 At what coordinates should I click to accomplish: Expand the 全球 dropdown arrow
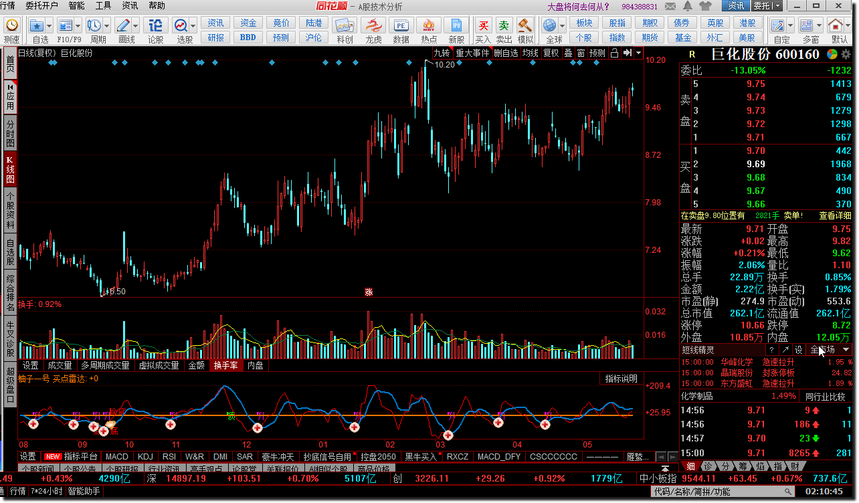click(x=562, y=25)
